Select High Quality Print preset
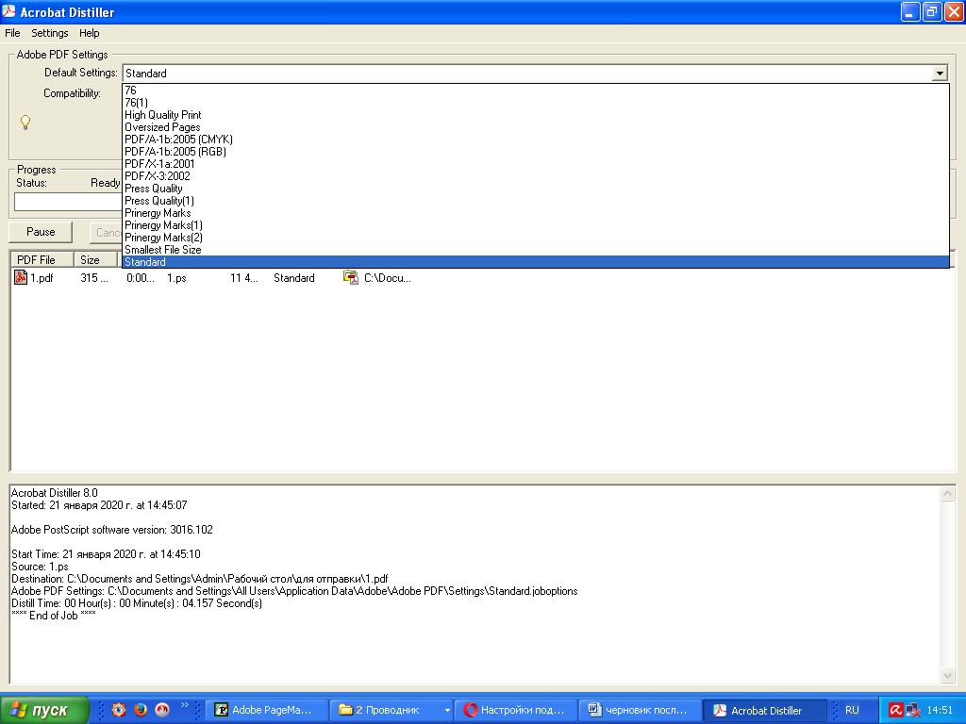Viewport: 966px width, 724px height. tap(536, 115)
